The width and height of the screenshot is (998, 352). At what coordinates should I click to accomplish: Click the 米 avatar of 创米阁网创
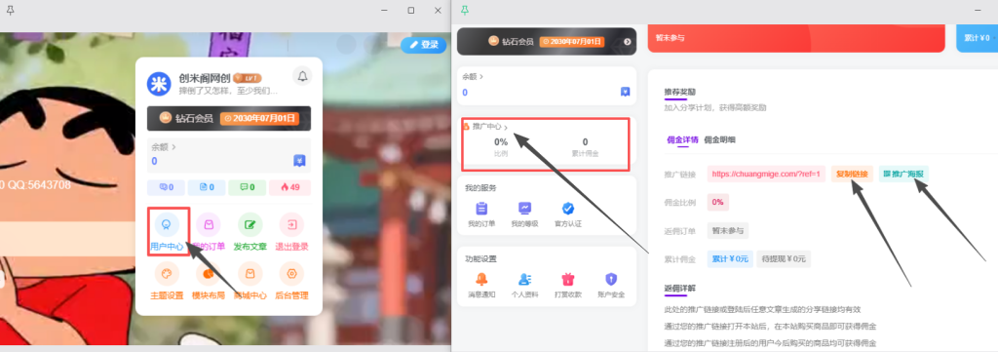(159, 84)
